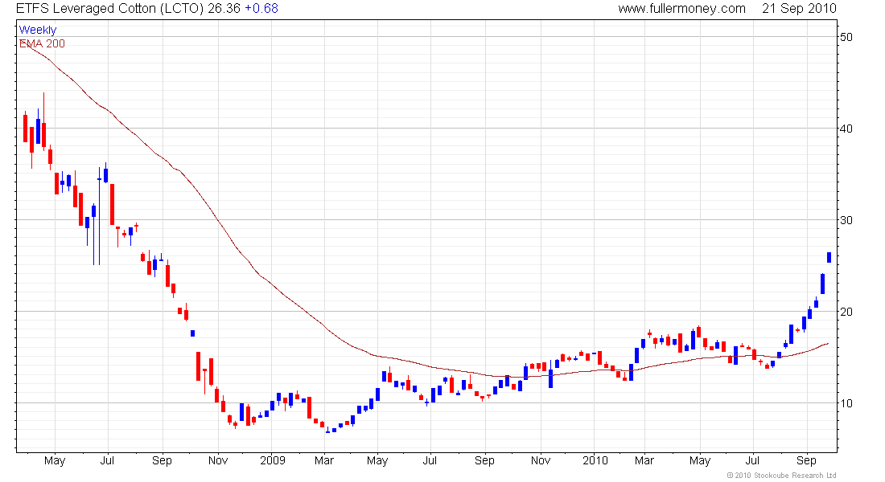The height and width of the screenshot is (482, 885).
Task: Open the www.fullermoney.com link
Action: click(x=681, y=9)
